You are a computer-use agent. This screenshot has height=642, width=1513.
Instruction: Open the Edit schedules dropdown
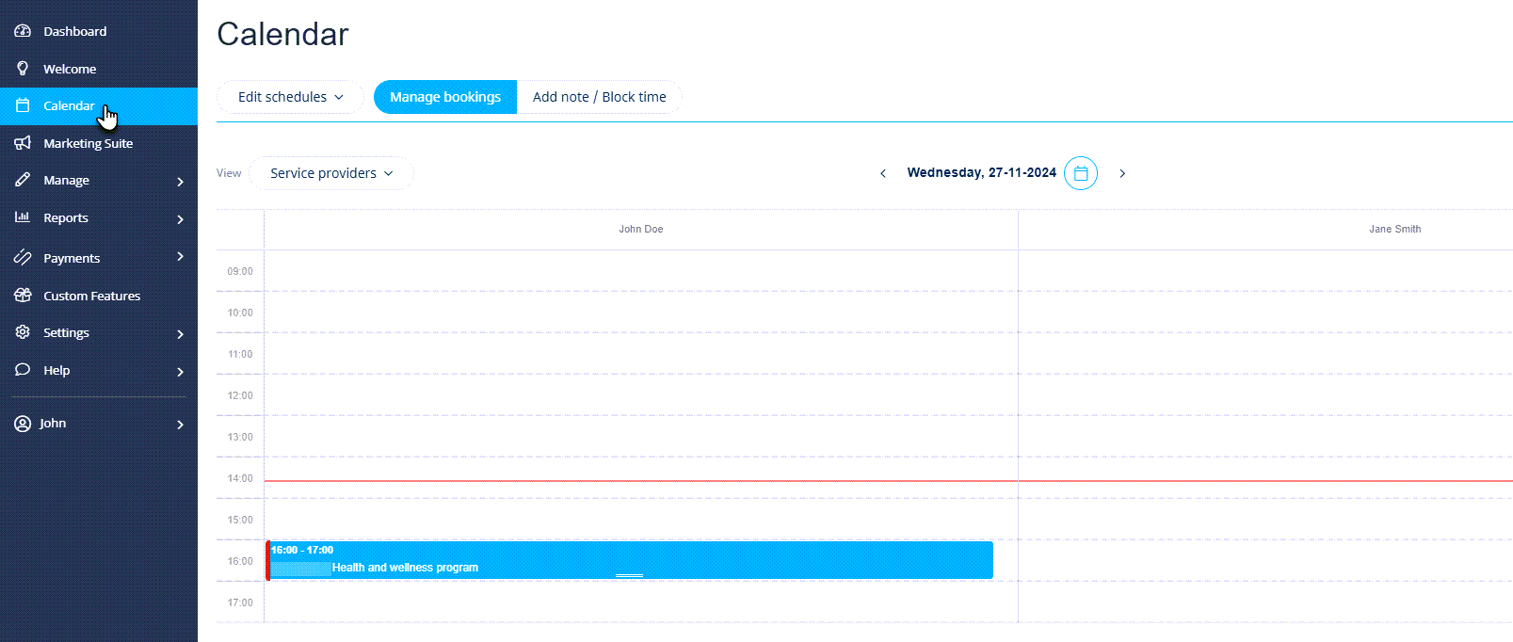(290, 97)
